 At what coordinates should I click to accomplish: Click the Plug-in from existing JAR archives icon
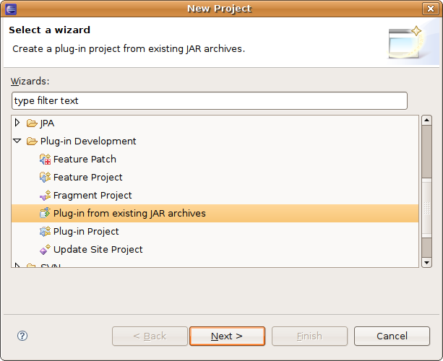pyautogui.click(x=45, y=214)
